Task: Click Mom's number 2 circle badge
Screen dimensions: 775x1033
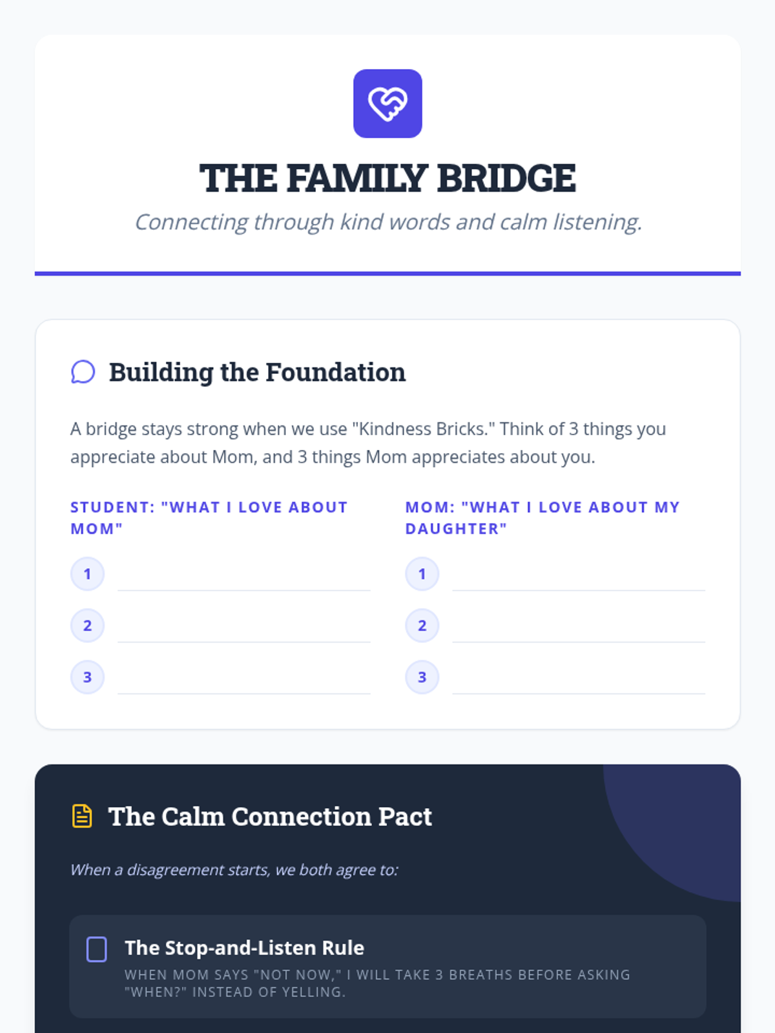Action: coord(422,626)
